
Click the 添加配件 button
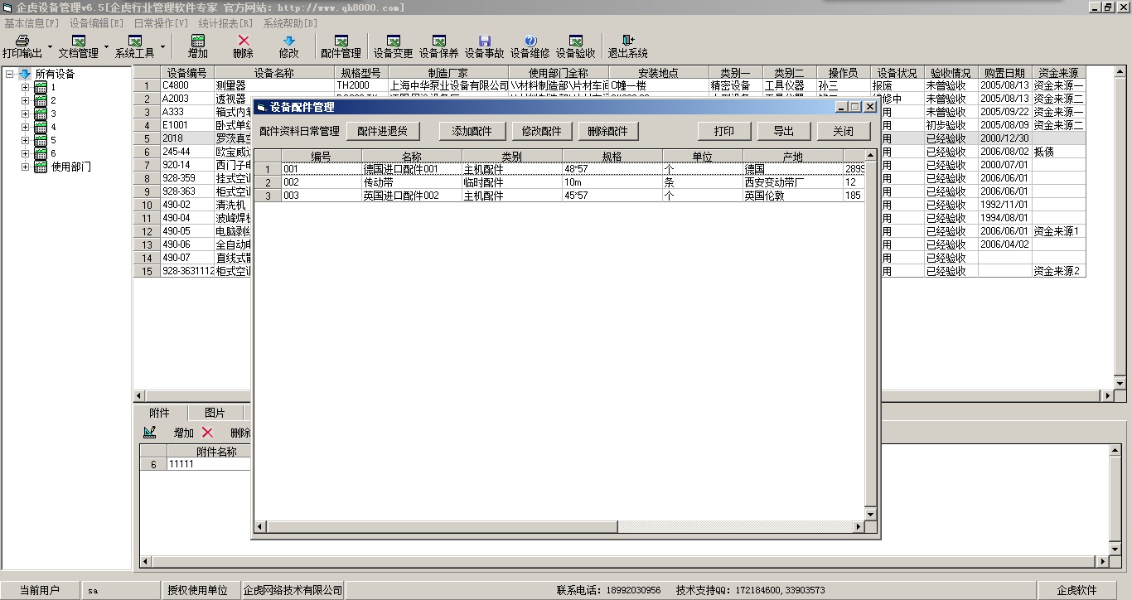(x=472, y=131)
